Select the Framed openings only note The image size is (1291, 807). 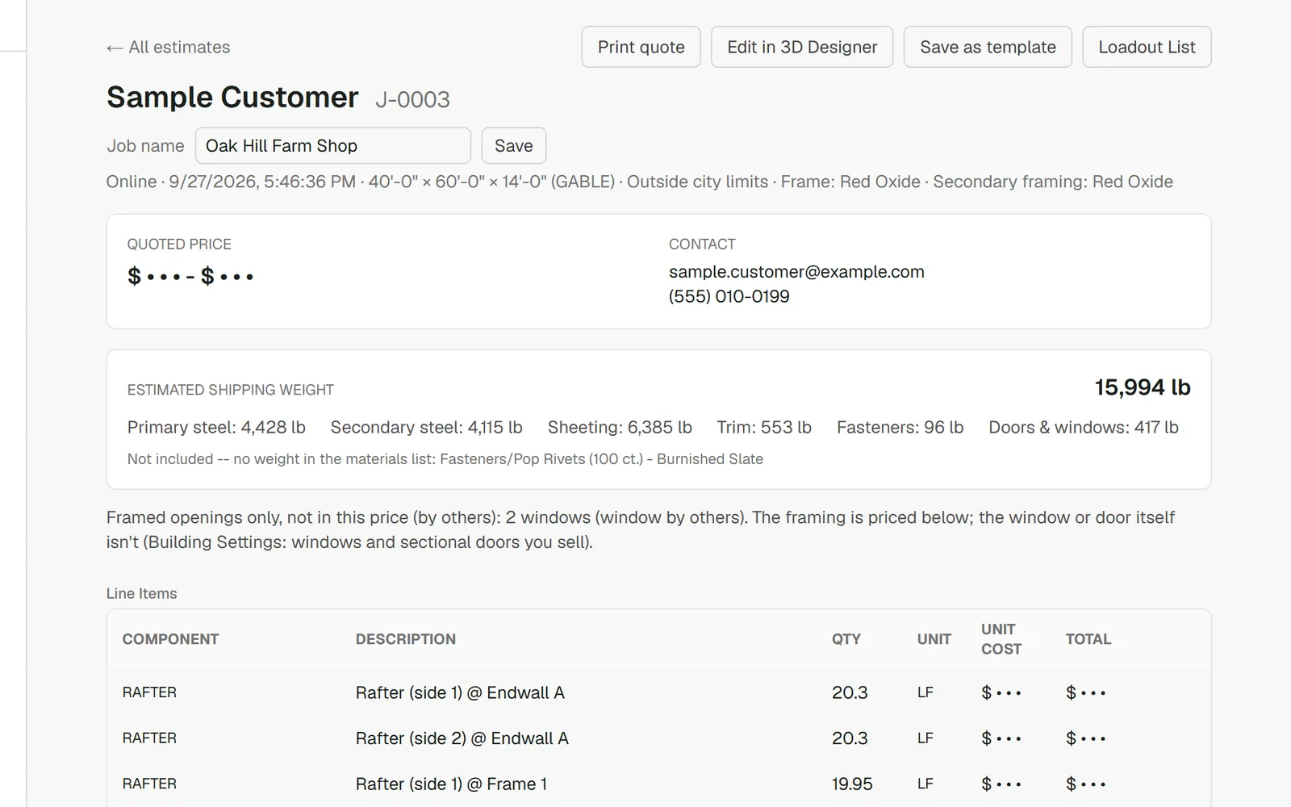[x=641, y=529]
